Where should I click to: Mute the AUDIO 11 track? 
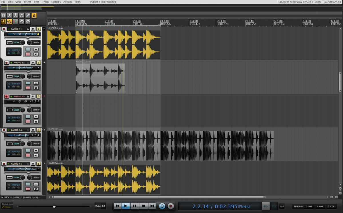(x=33, y=29)
